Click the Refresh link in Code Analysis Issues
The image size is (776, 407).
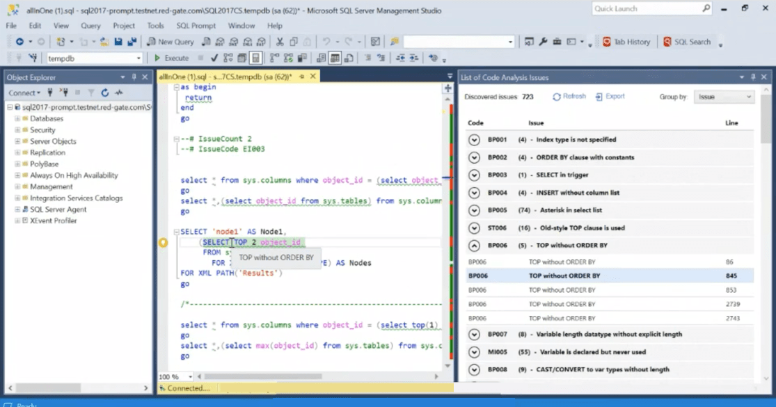point(569,96)
